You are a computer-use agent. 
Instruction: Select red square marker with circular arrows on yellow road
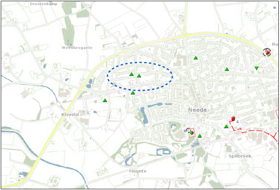pyautogui.click(x=267, y=52)
